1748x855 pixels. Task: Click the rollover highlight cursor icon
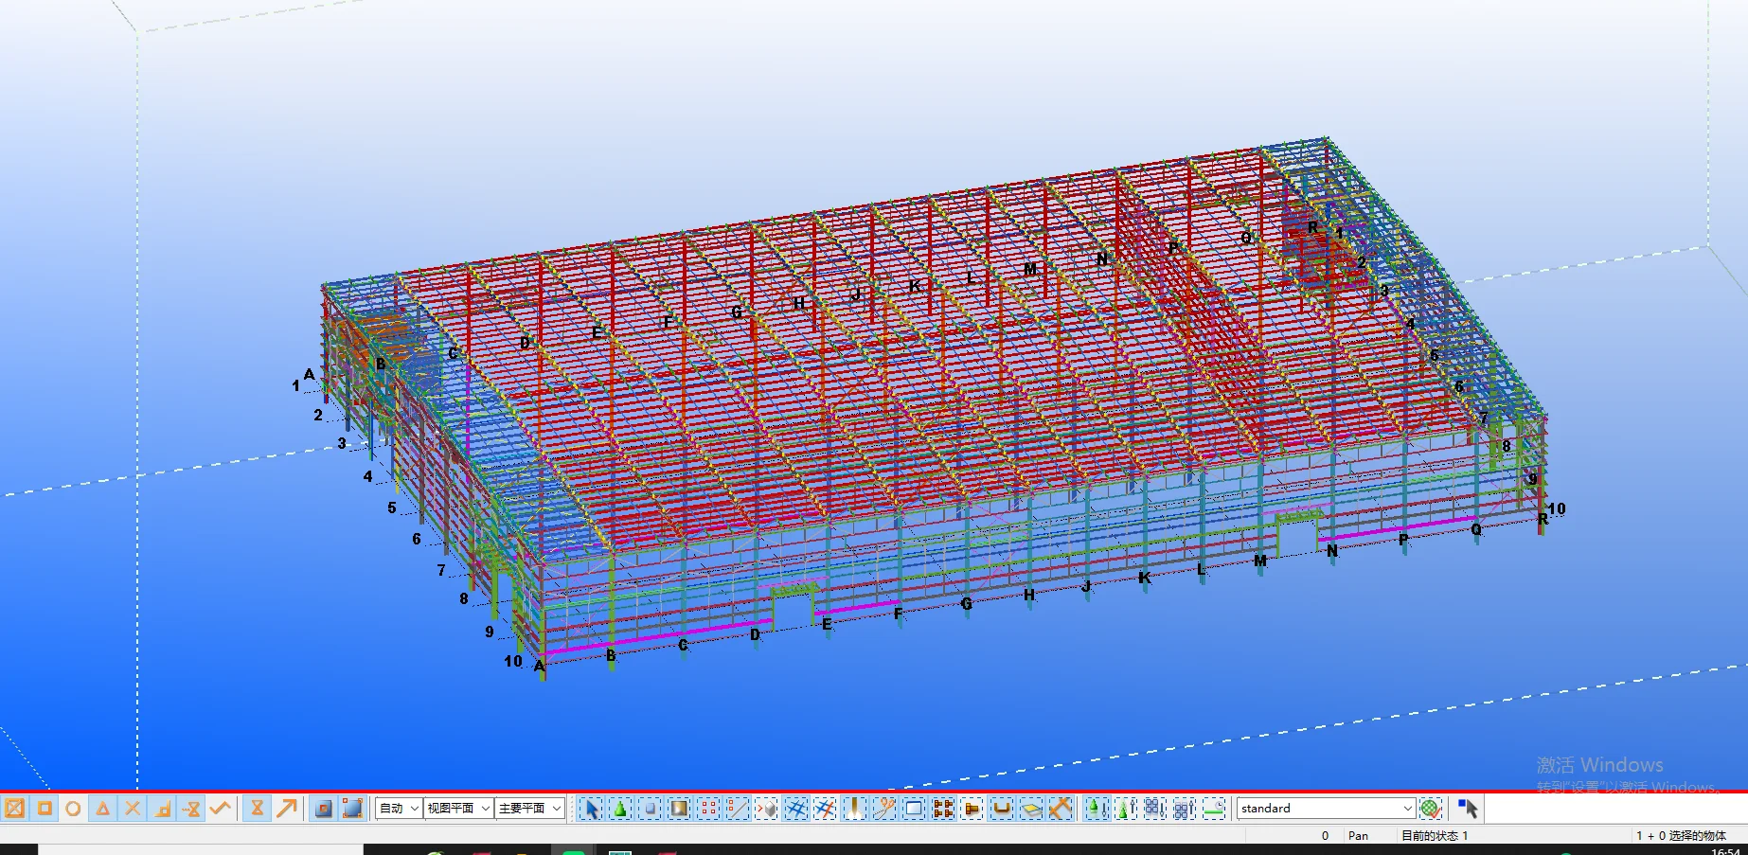click(1468, 809)
